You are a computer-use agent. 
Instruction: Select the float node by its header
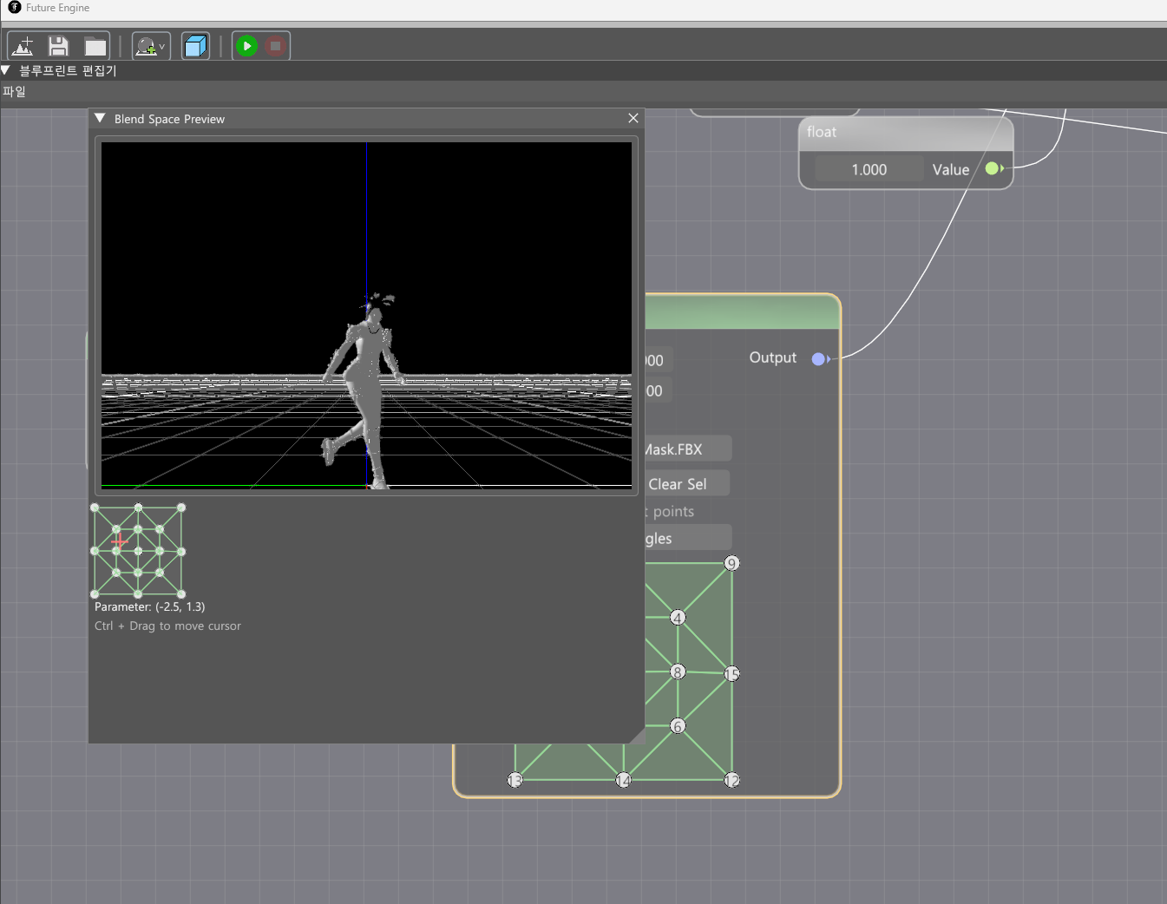click(x=906, y=133)
